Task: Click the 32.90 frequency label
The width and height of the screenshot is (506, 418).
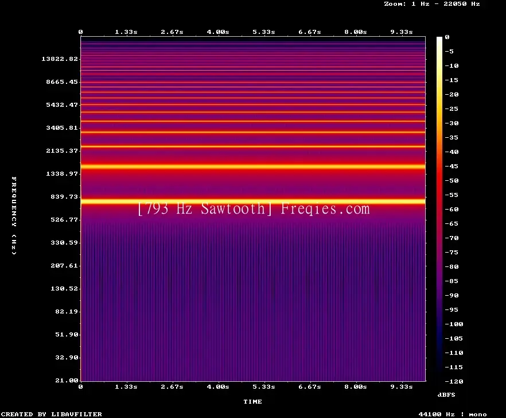Action: click(x=67, y=357)
